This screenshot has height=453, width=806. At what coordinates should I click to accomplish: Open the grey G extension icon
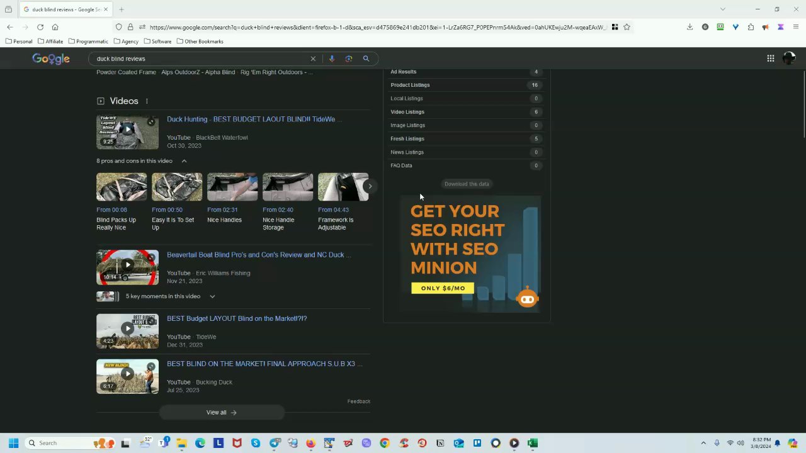[705, 27]
